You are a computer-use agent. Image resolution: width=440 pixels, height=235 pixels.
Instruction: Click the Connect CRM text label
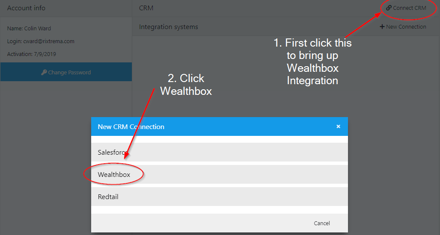pos(409,8)
